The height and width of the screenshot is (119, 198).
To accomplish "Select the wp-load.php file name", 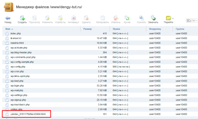I will coord(17,81).
